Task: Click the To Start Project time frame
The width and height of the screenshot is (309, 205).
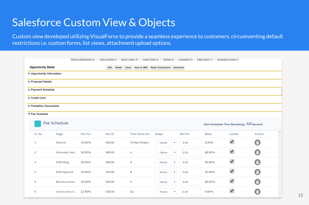Action: point(139,143)
